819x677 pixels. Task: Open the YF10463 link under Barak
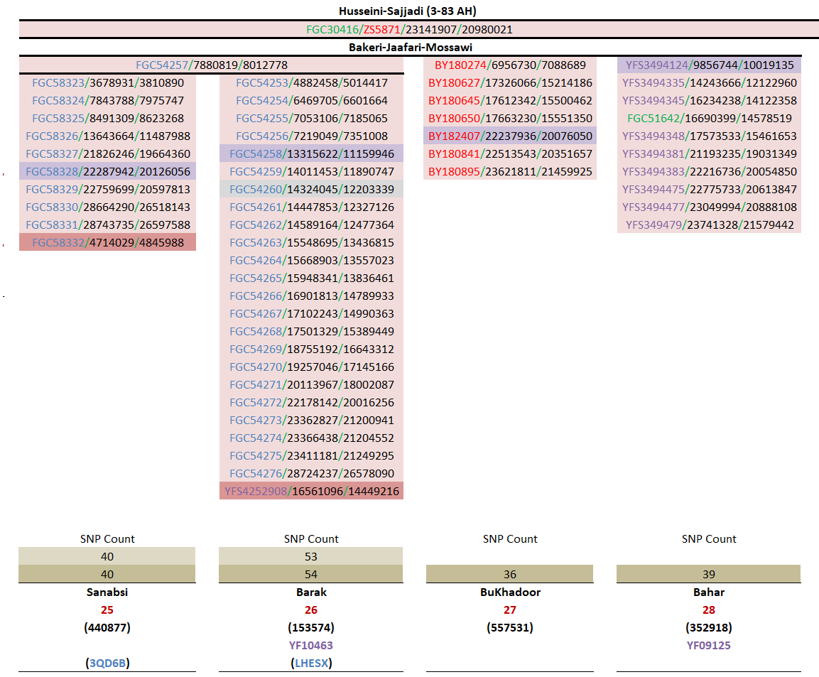pos(311,646)
